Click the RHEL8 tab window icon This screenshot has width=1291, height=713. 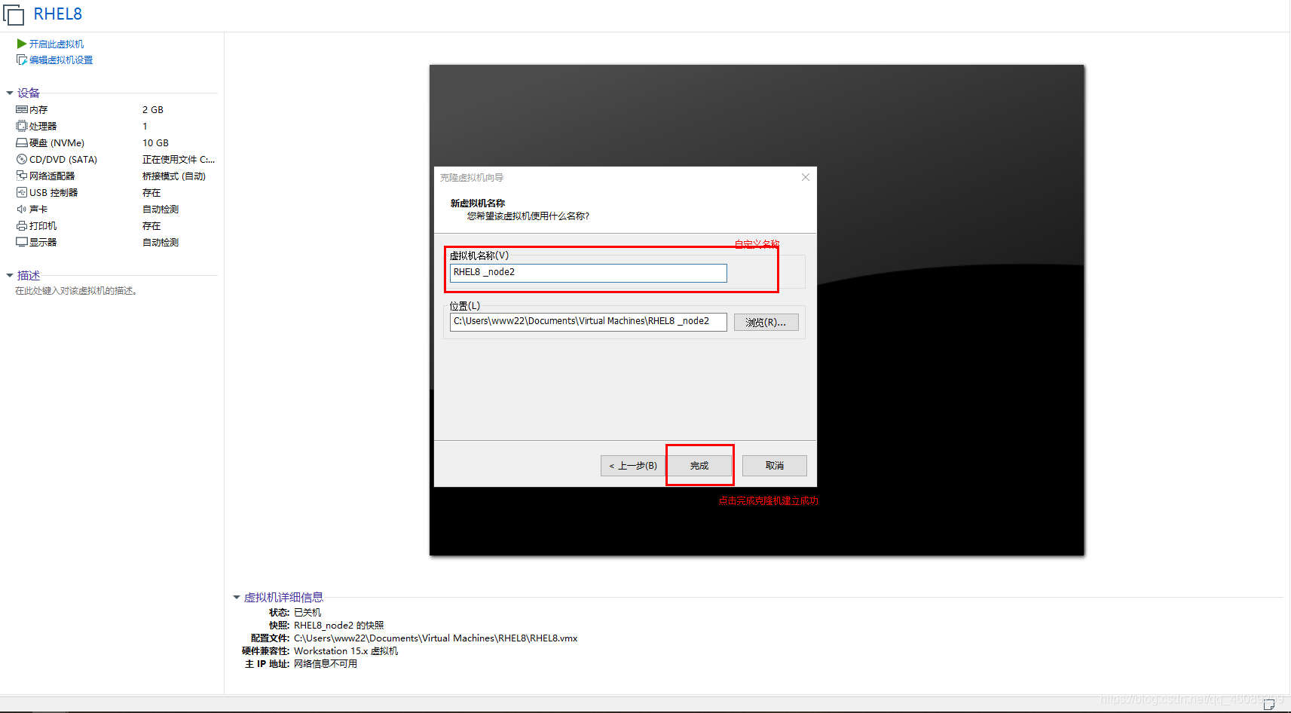pos(14,14)
